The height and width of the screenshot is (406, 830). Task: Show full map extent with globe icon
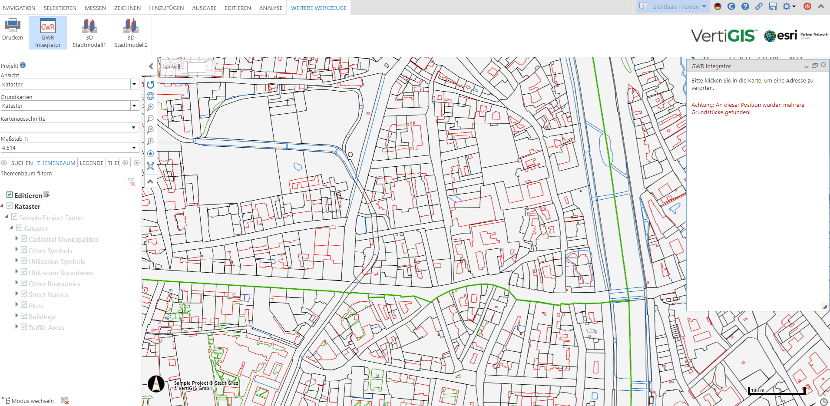(150, 96)
